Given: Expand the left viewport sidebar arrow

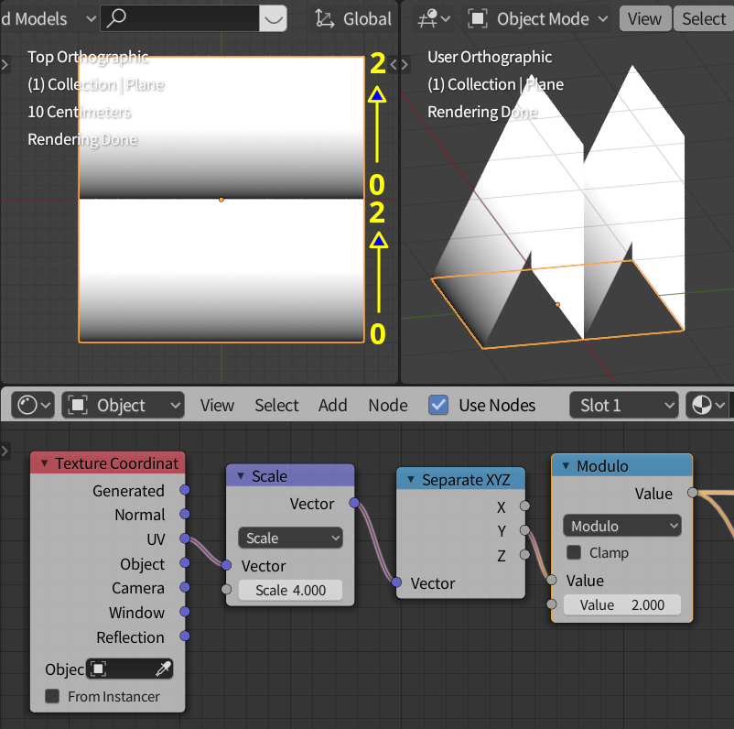Looking at the screenshot, I should click(x=5, y=64).
